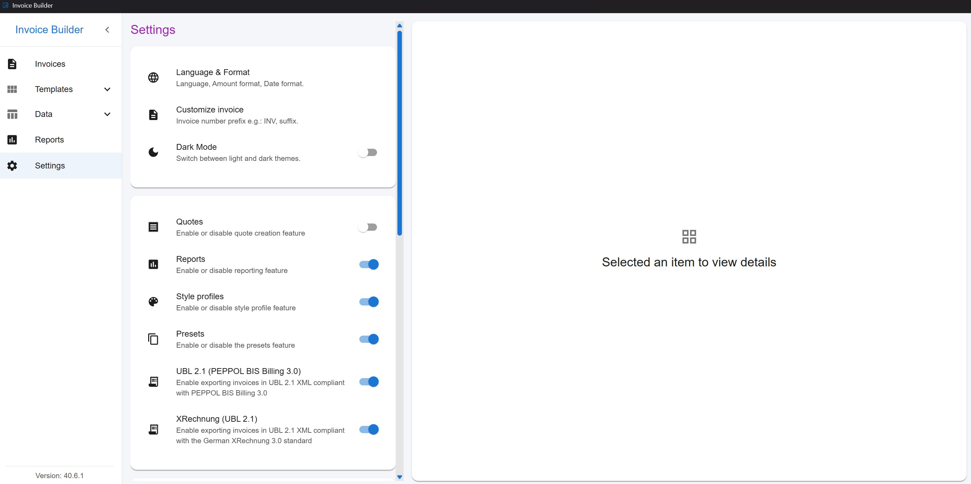Click the invoice icon beside UBL 2.1 PEPPOL

(153, 382)
